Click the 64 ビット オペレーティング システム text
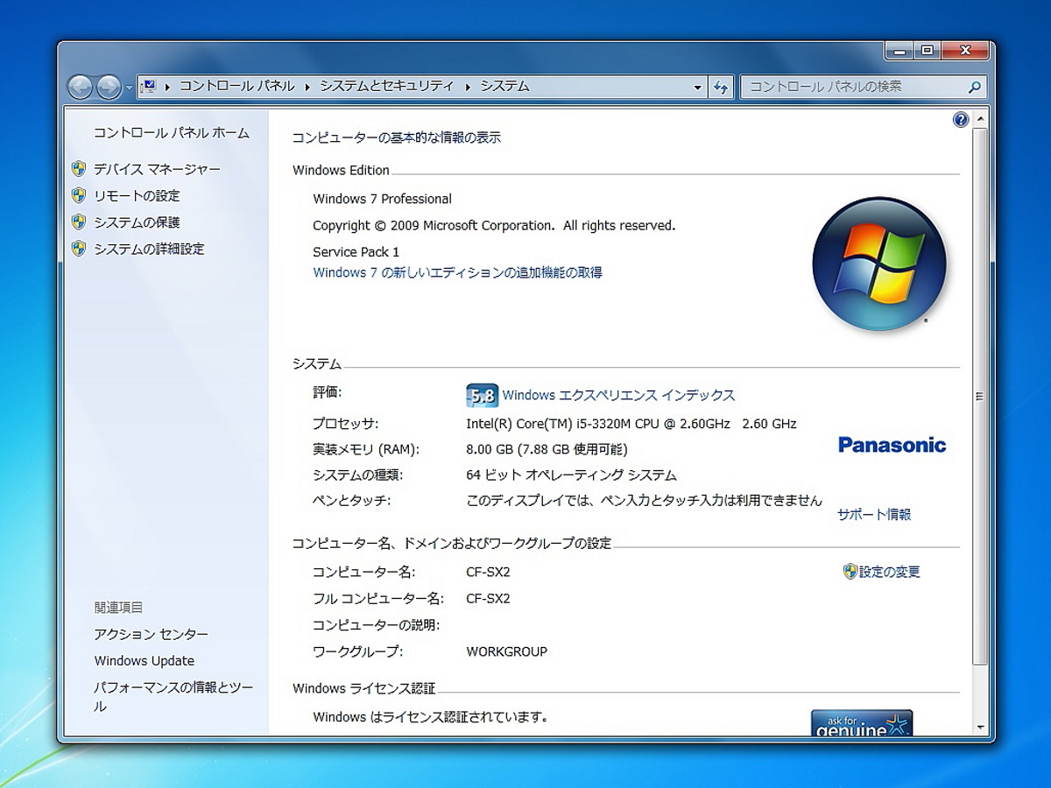 click(572, 475)
